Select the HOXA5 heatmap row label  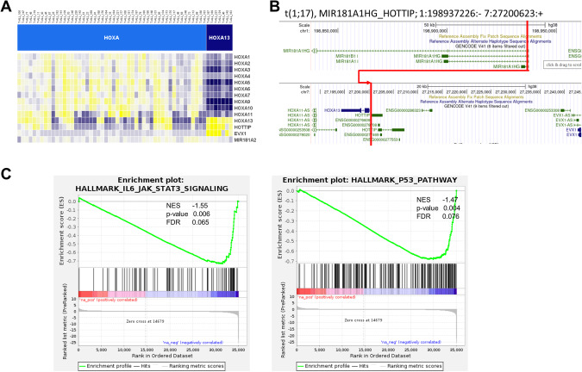pos(242,83)
